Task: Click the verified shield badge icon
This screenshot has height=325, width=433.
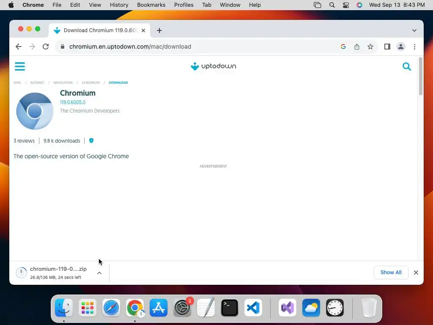Action: tap(91, 140)
